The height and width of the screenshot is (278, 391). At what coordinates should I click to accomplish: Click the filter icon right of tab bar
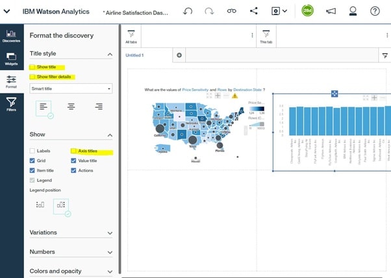click(385, 56)
